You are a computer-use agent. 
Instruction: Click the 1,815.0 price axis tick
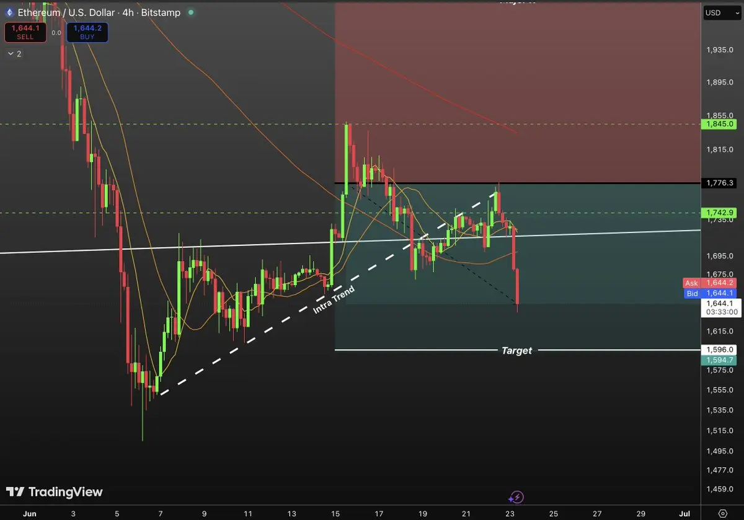[x=719, y=149]
